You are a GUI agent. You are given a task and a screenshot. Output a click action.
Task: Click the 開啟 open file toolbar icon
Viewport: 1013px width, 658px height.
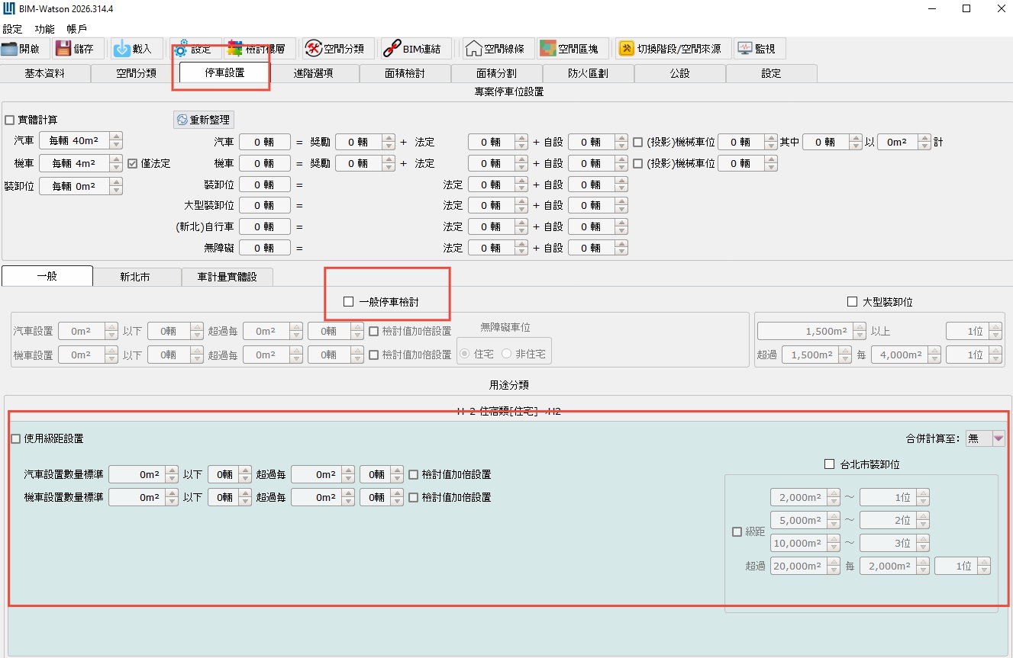point(11,49)
